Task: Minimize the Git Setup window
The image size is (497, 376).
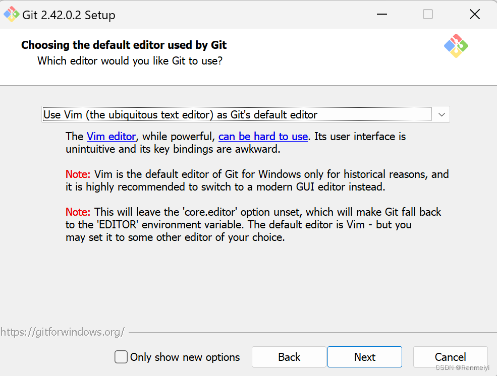Action: [382, 14]
